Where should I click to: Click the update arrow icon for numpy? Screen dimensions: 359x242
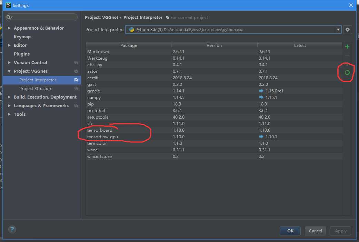(261, 97)
